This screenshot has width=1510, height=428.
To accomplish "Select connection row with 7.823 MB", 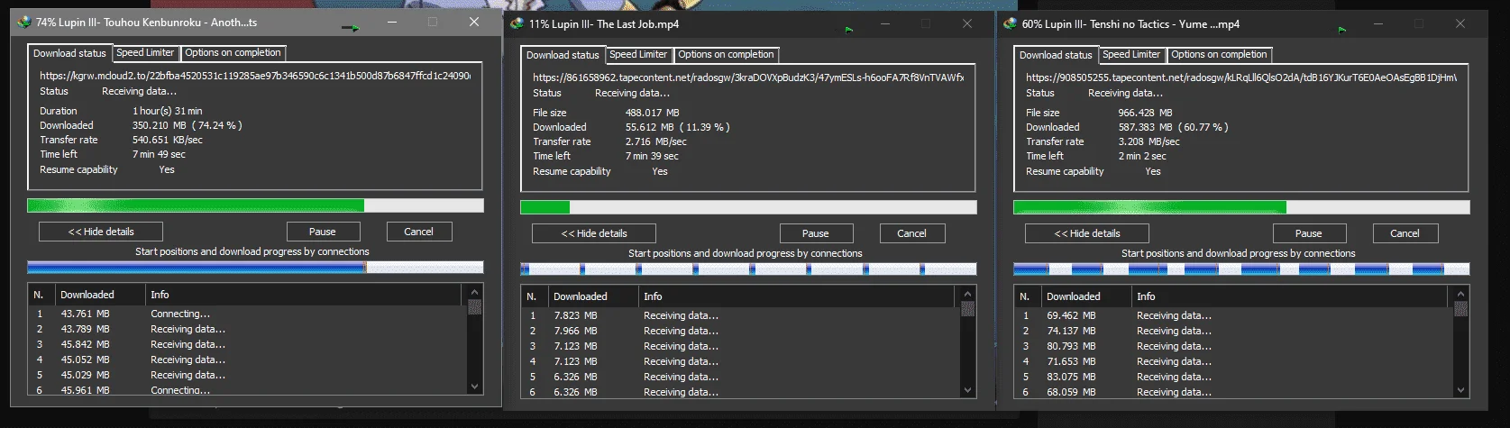I will click(x=741, y=315).
